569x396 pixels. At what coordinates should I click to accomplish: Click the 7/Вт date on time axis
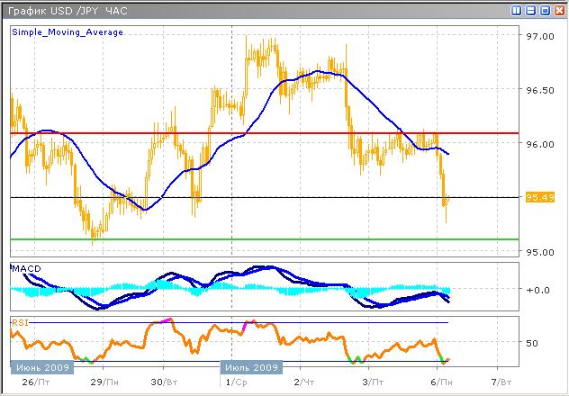(498, 382)
